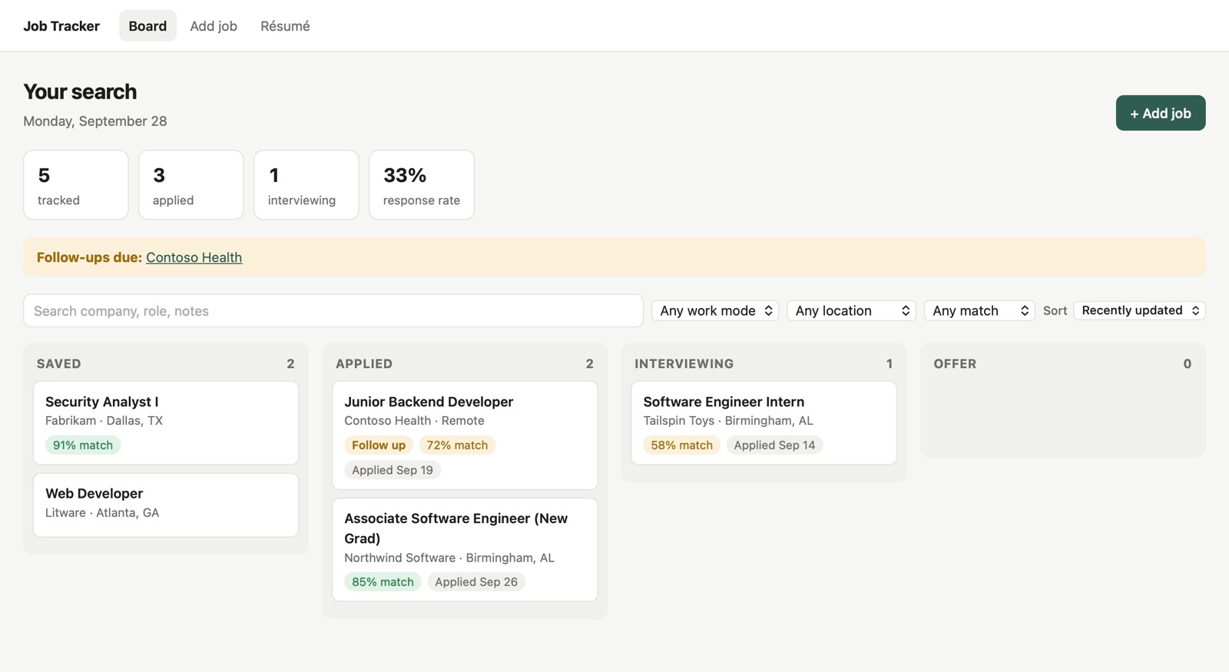
Task: Click the SAVED column header
Action: point(59,364)
